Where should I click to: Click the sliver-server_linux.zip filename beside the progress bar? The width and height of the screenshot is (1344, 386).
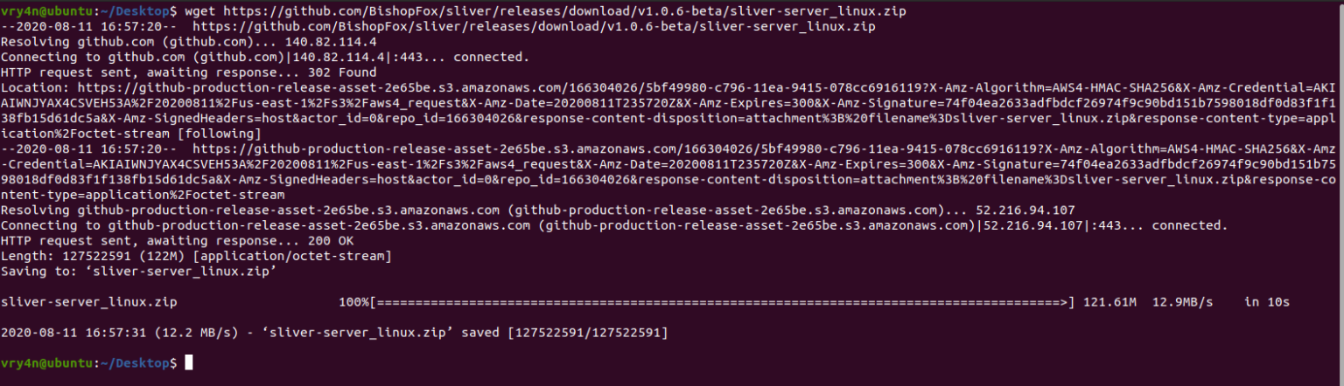89,302
